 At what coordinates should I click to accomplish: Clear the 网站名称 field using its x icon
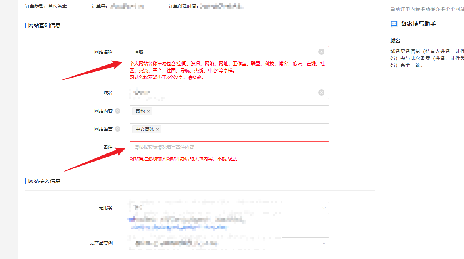point(322,52)
